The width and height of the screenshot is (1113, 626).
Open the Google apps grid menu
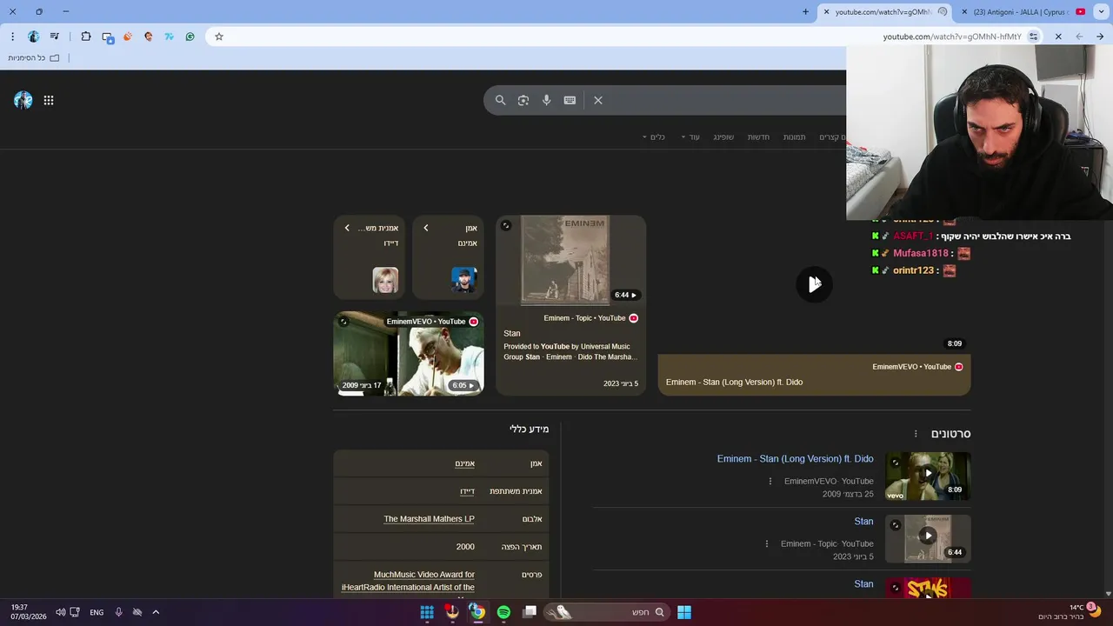click(x=49, y=100)
